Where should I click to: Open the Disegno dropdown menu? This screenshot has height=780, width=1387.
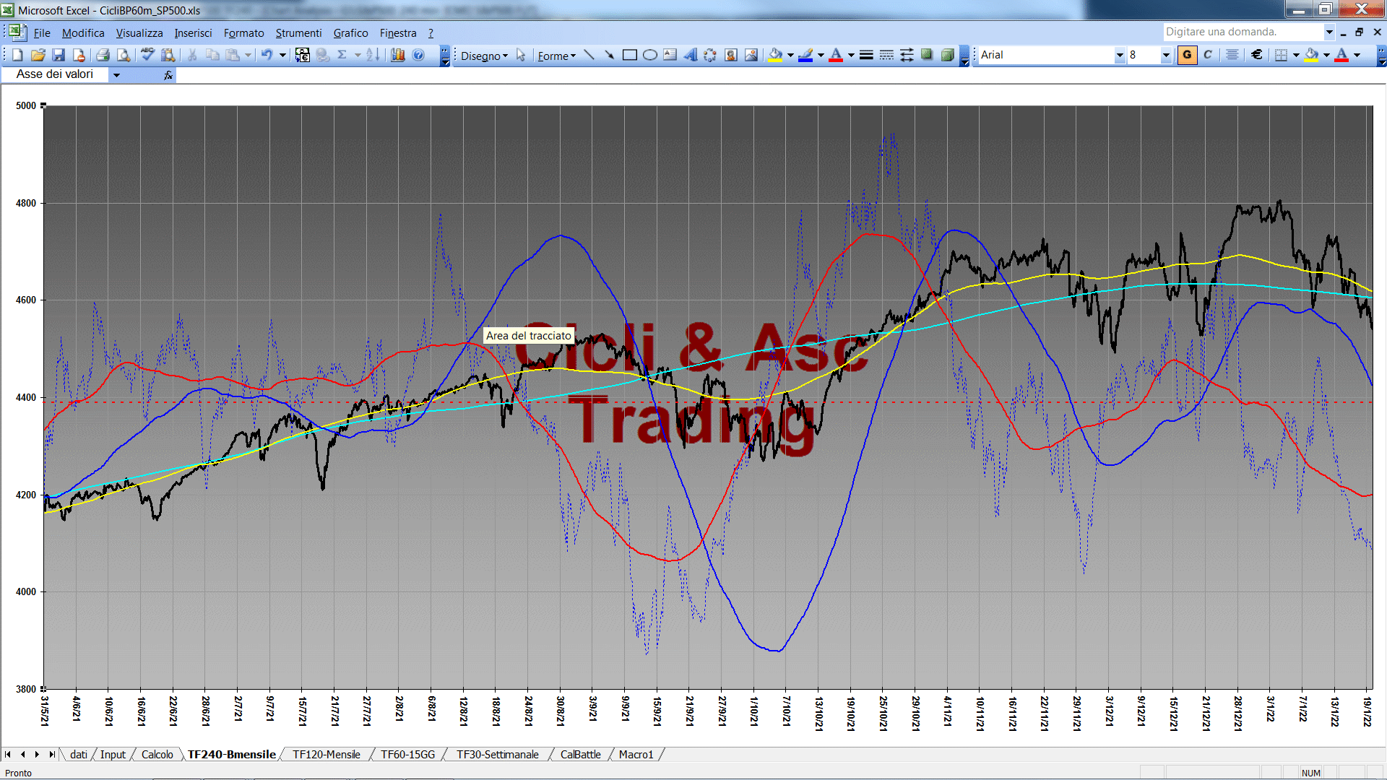484,56
